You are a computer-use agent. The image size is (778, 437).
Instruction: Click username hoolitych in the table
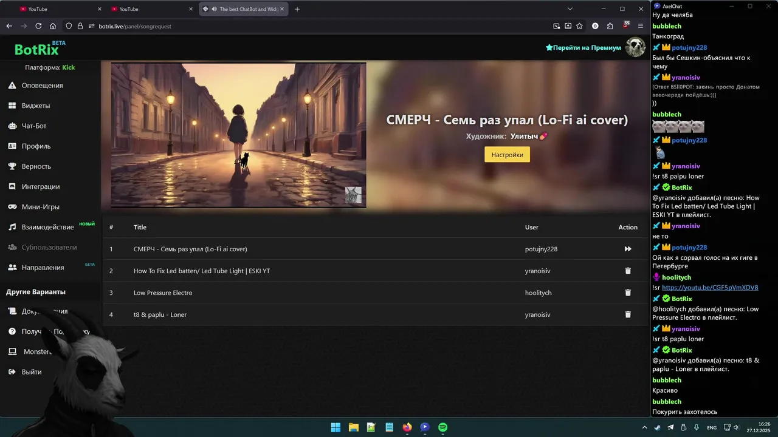click(x=539, y=293)
